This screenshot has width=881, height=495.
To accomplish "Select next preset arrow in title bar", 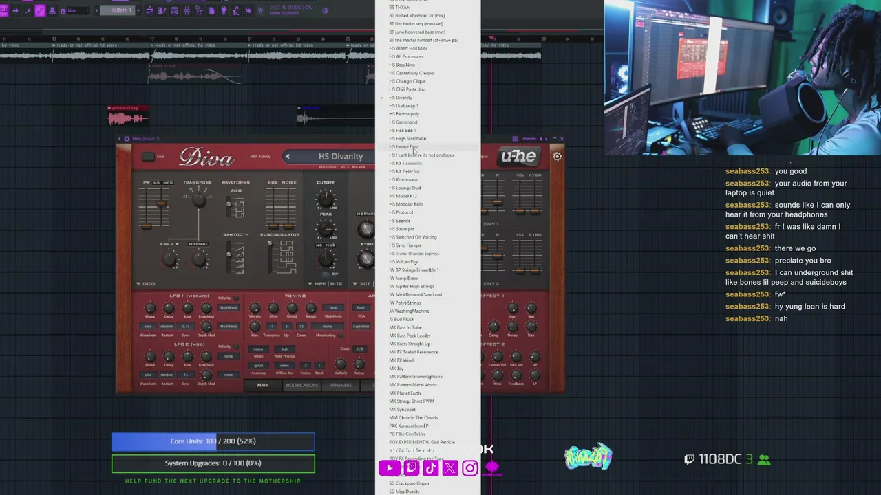I will point(547,139).
